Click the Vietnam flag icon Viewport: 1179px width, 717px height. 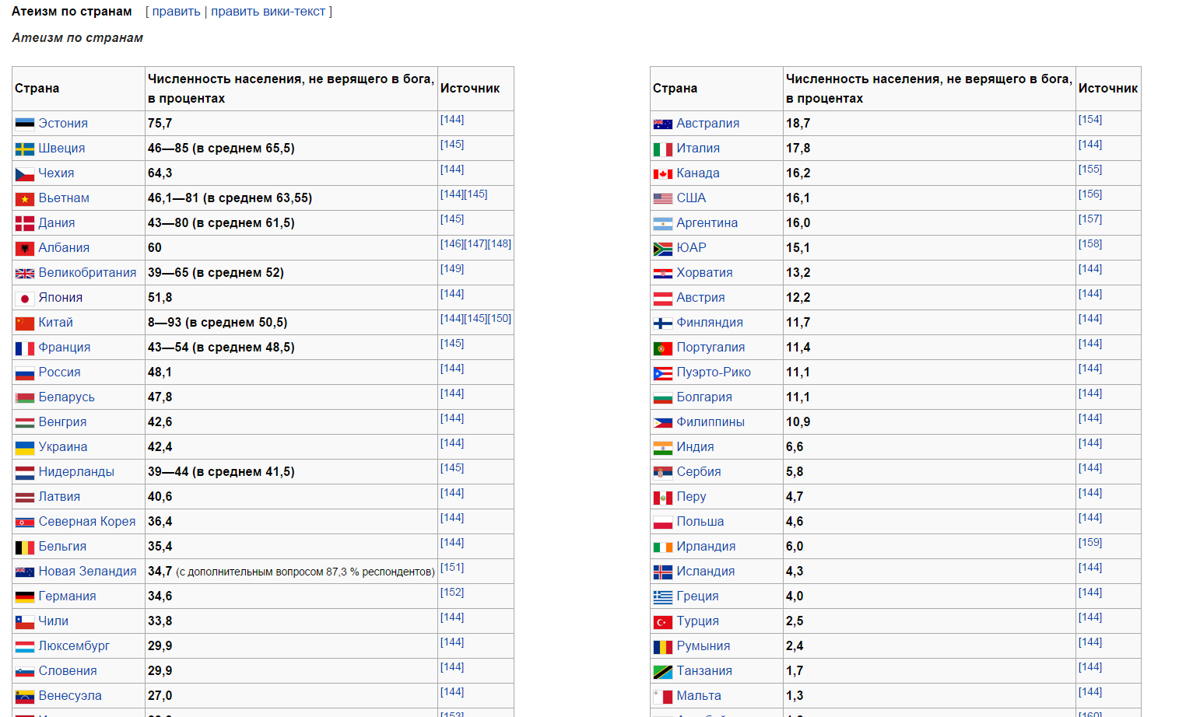click(25, 198)
